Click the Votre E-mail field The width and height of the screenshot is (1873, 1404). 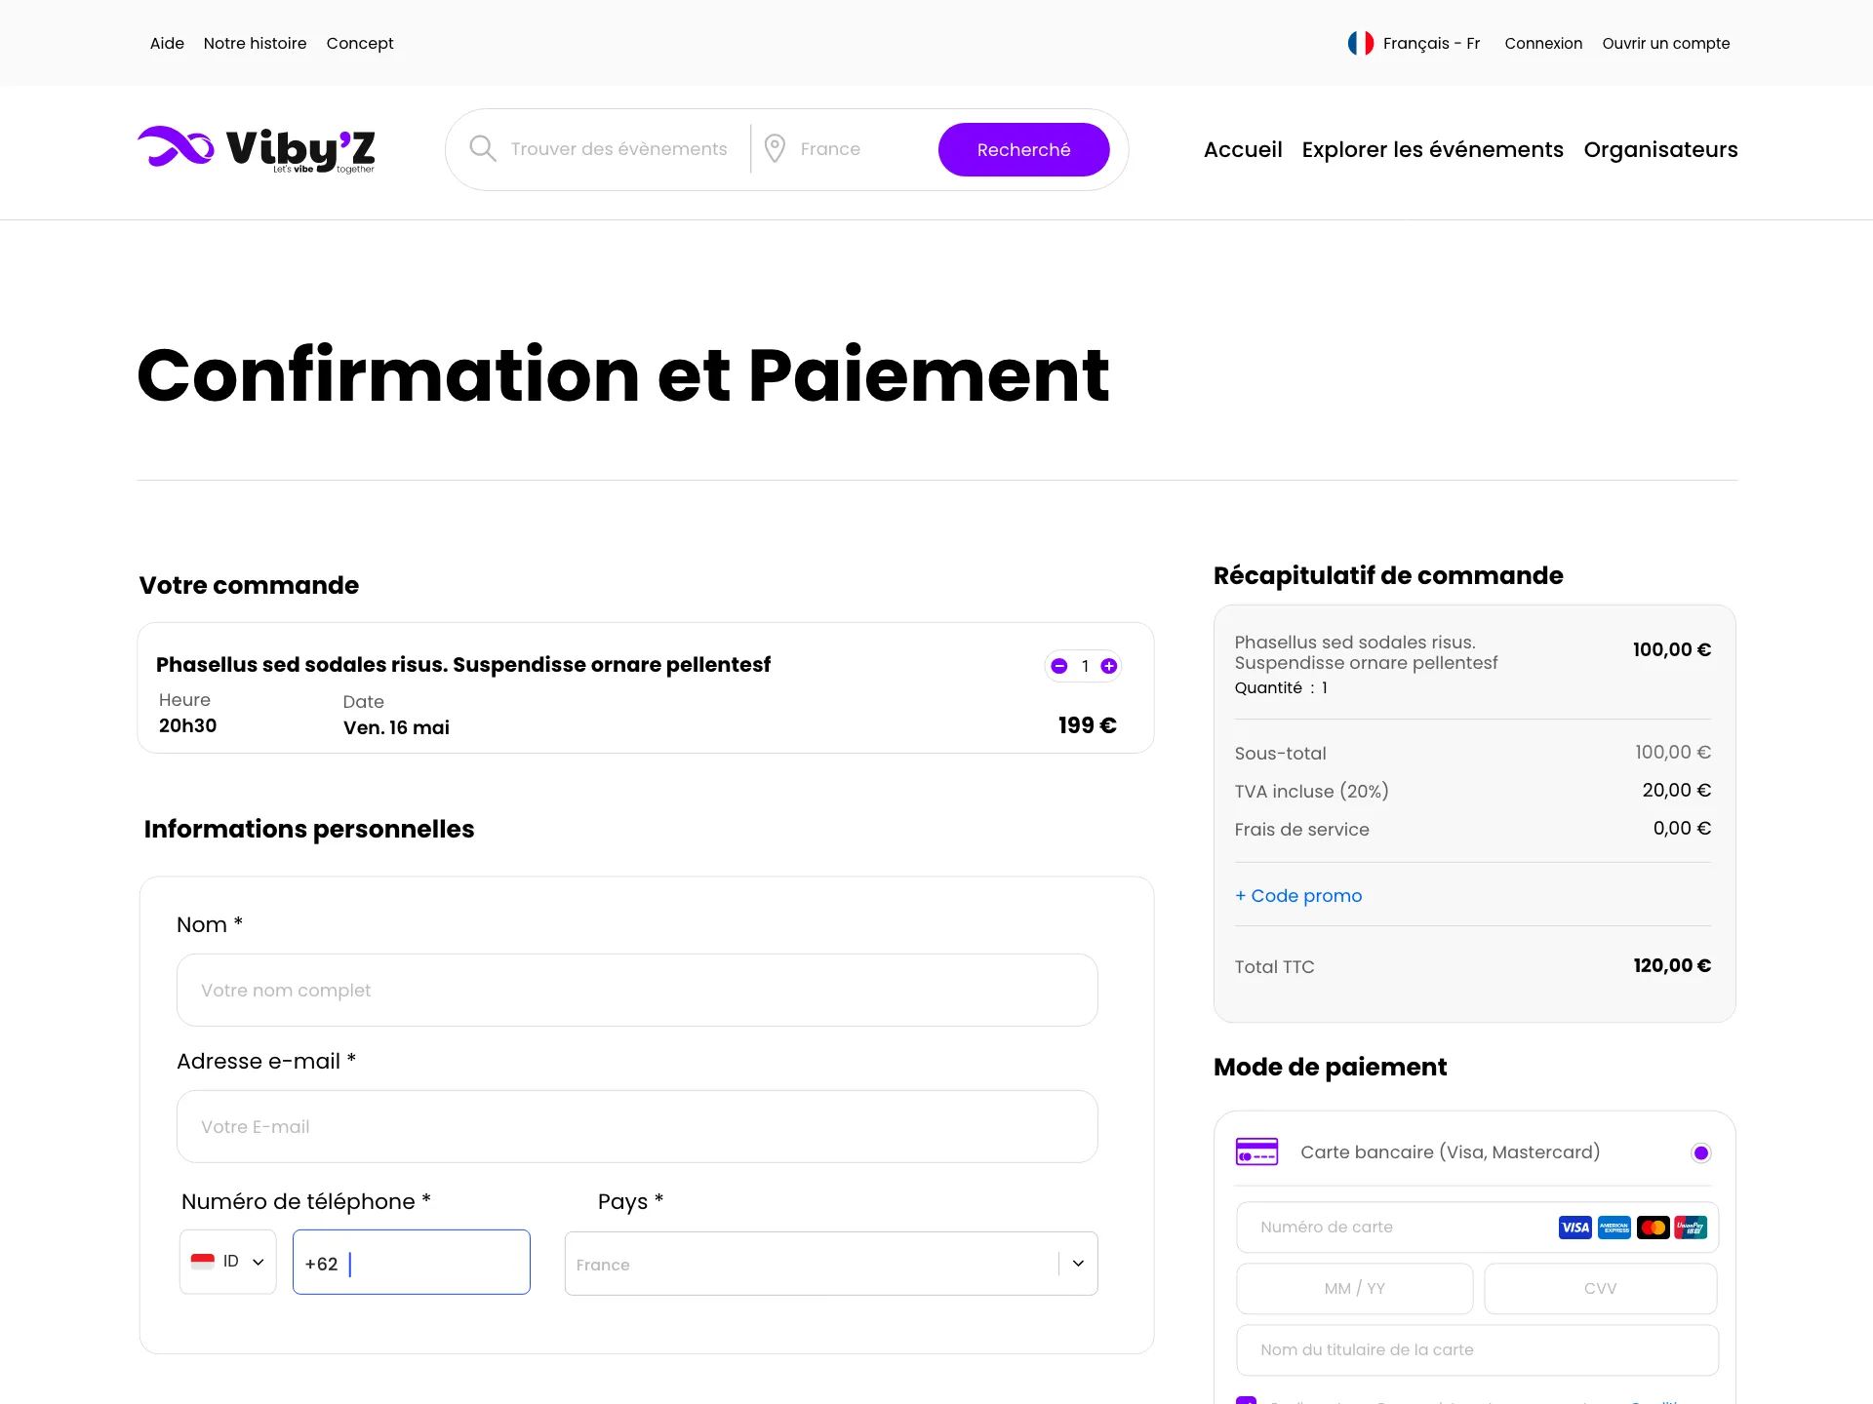[x=637, y=1126]
